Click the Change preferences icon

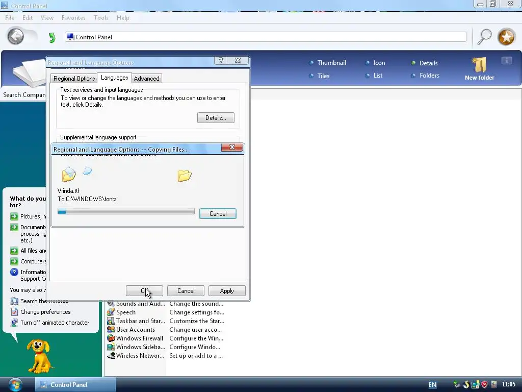(x=14, y=312)
